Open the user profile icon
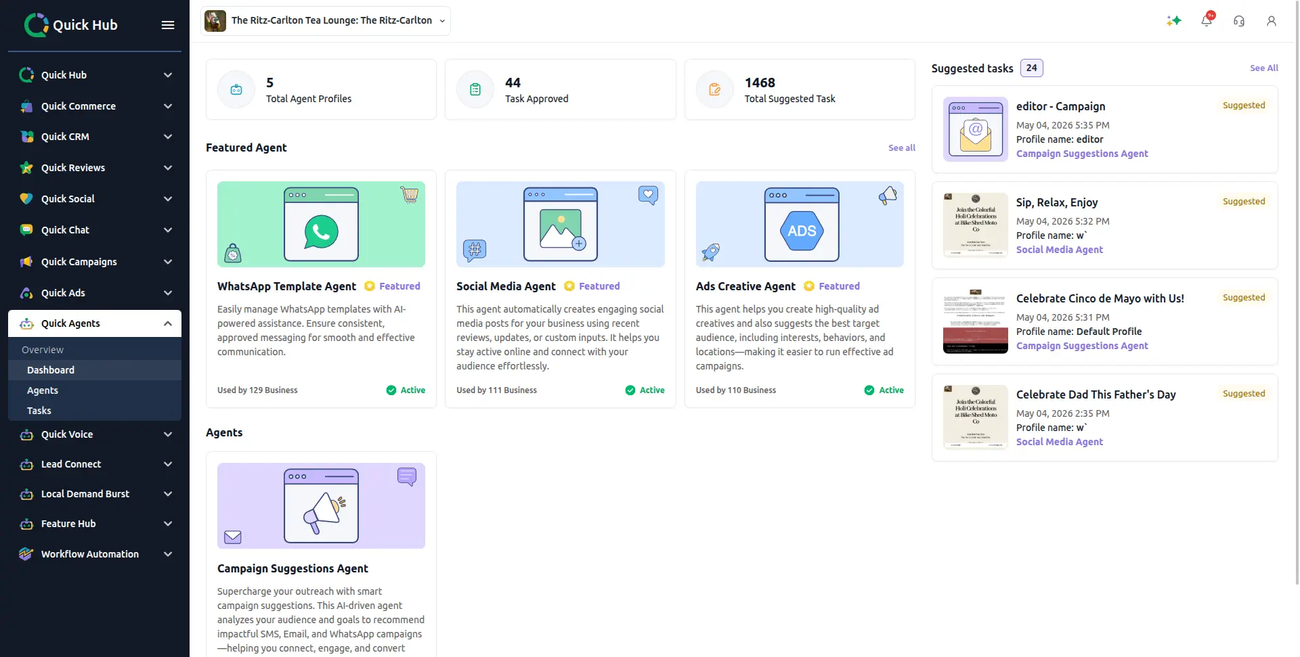Screen dimensions: 1300x657 (x=1272, y=21)
